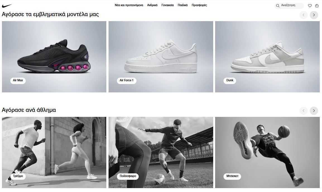Click the Nike swoosh logo
The height and width of the screenshot is (192, 322).
(7, 6)
